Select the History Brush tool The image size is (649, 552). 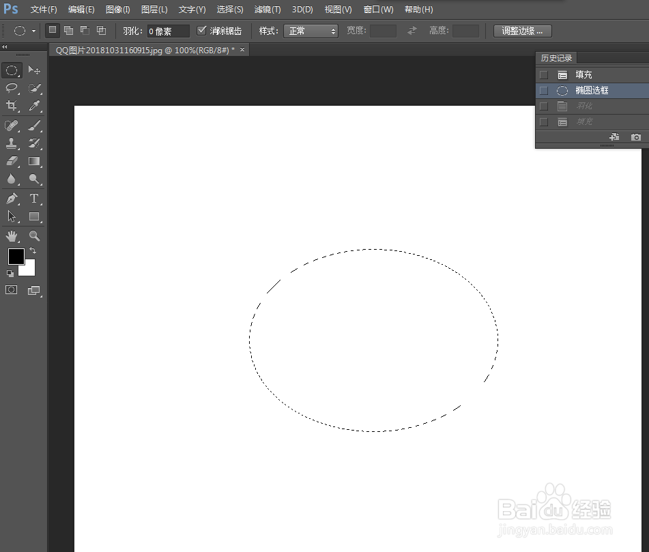point(34,143)
